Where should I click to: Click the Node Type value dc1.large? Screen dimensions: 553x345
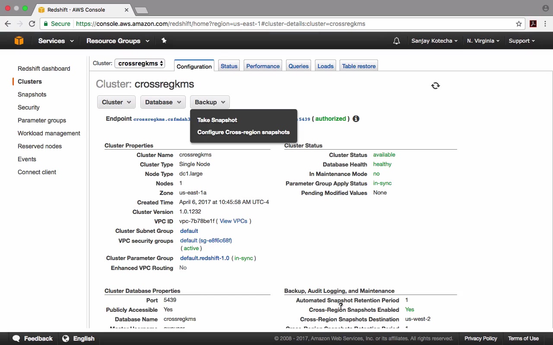click(191, 174)
